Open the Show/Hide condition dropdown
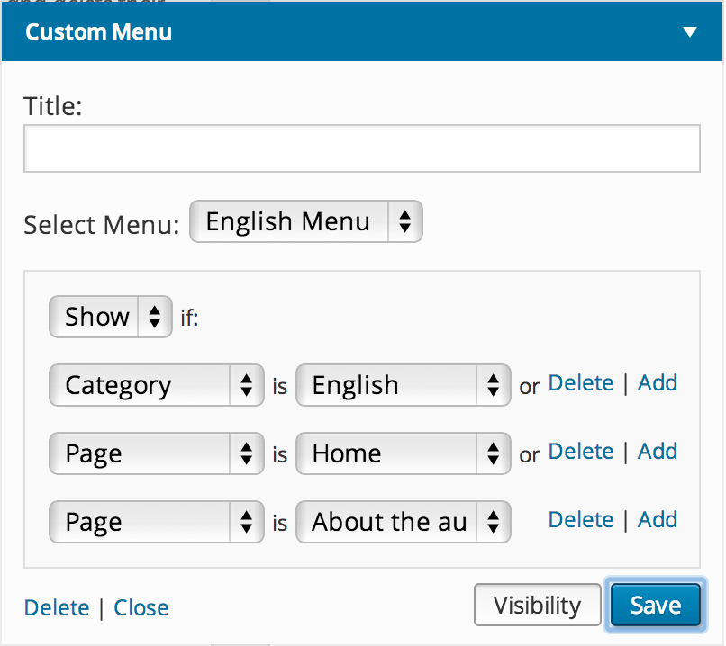726x646 pixels. click(x=111, y=317)
